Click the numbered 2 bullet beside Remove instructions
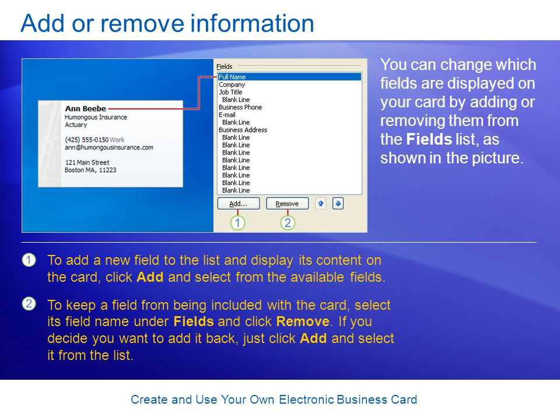 pyautogui.click(x=29, y=304)
